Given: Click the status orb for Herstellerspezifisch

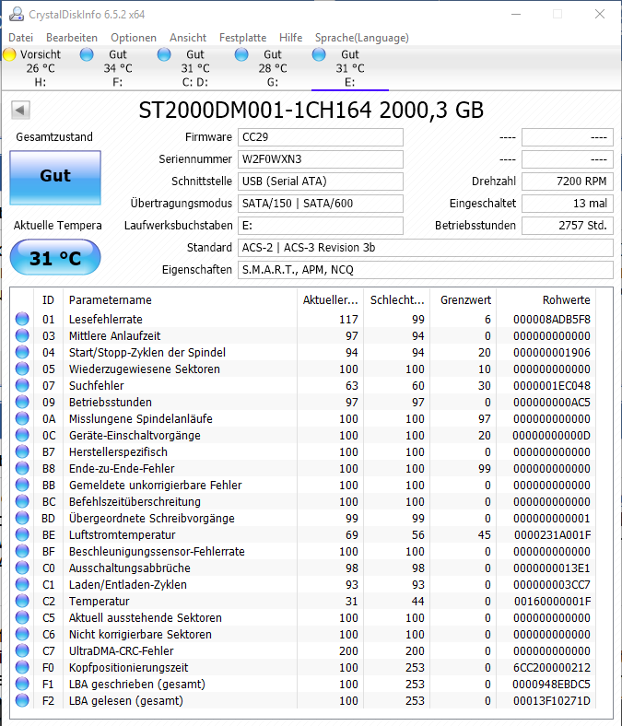Looking at the screenshot, I should [x=22, y=451].
